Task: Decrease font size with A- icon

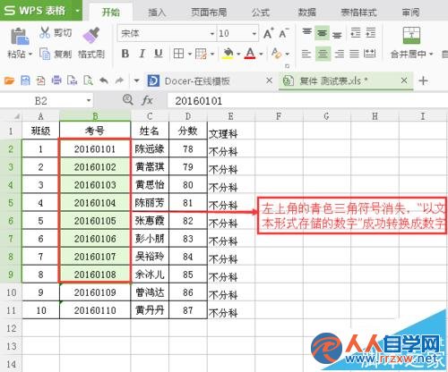Action: click(x=284, y=33)
